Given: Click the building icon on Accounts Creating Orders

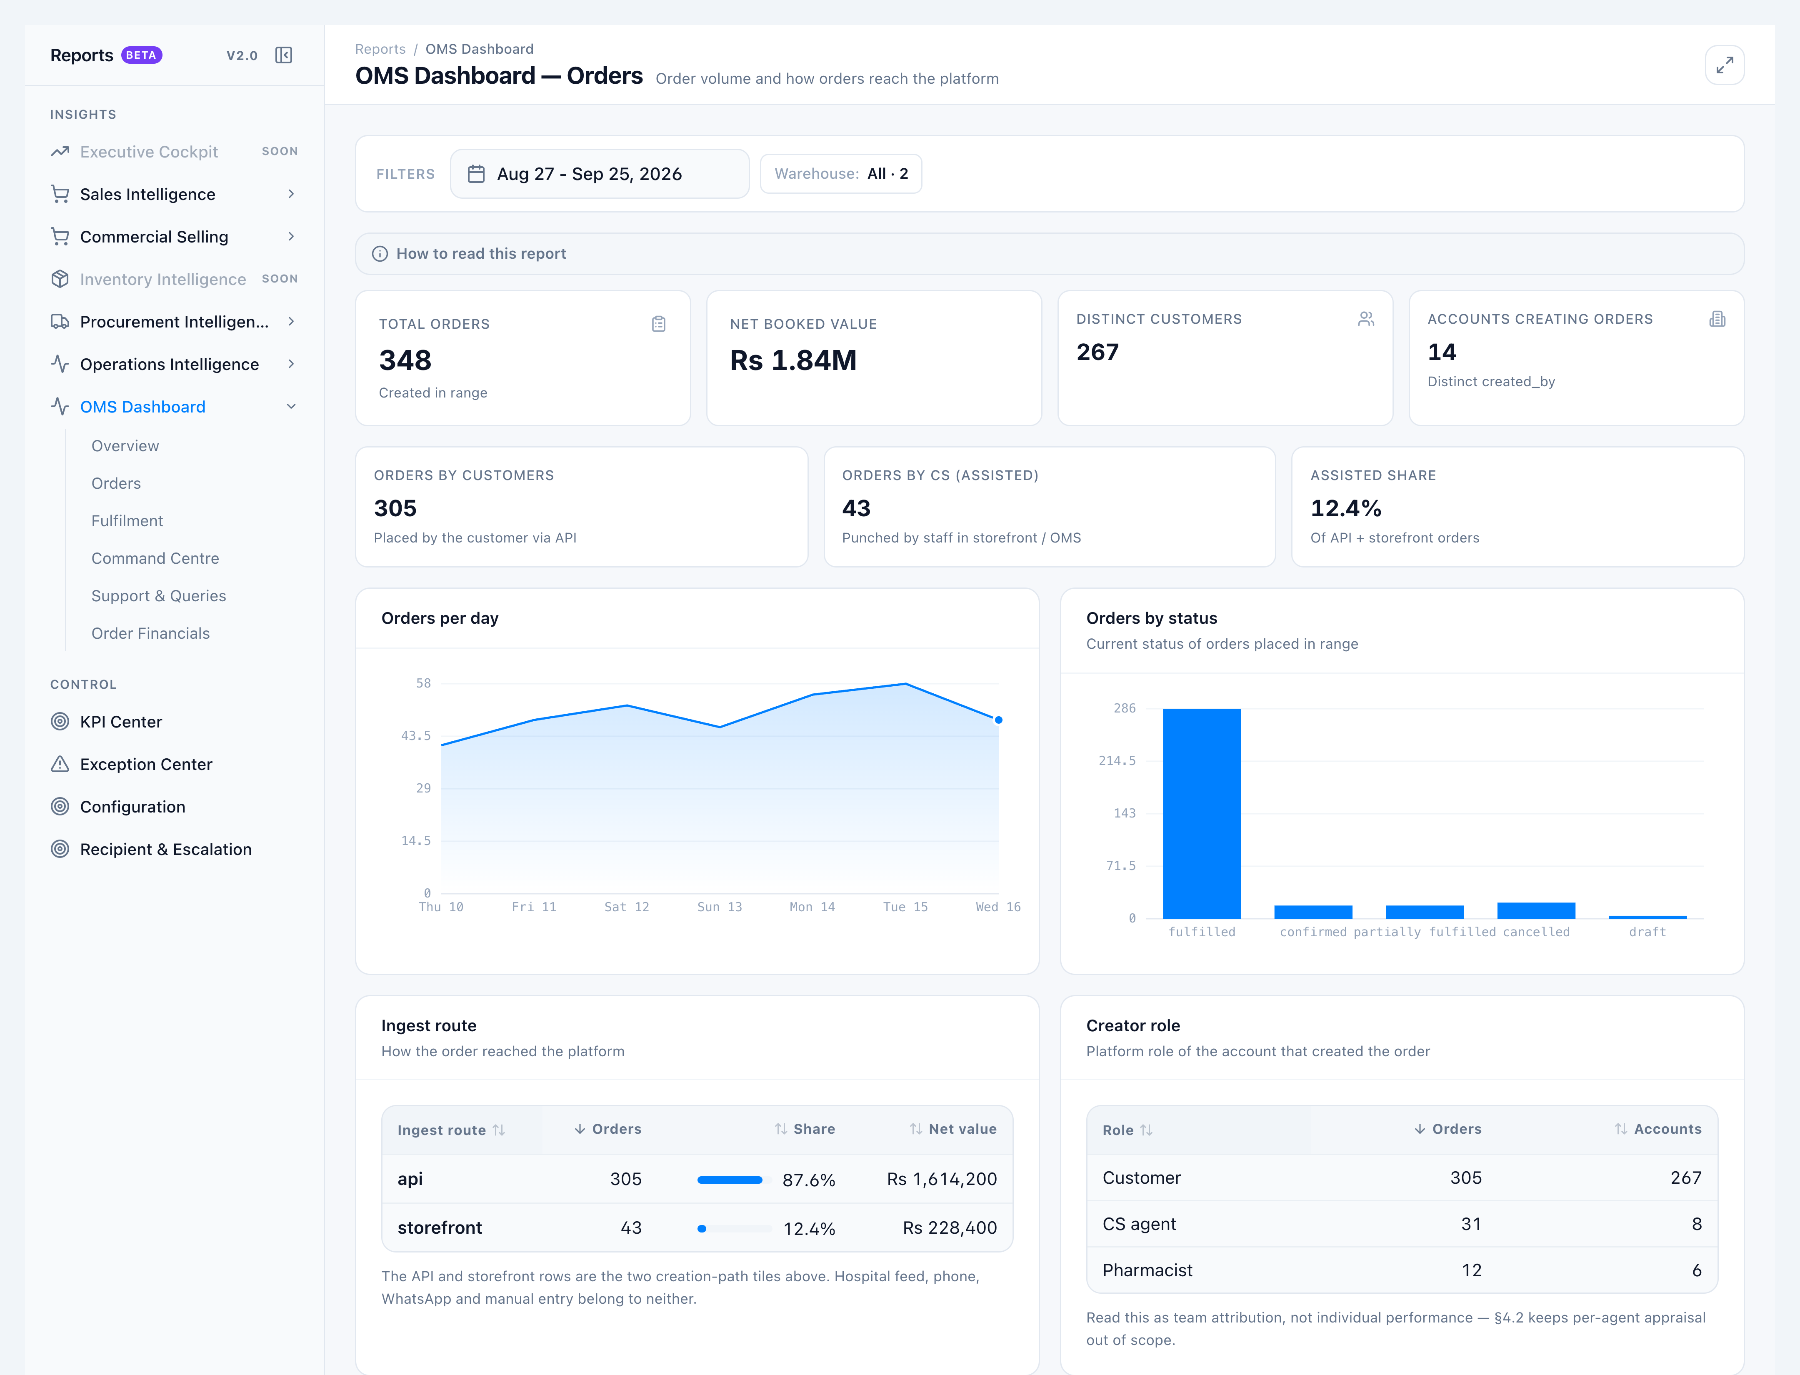Looking at the screenshot, I should (x=1717, y=319).
